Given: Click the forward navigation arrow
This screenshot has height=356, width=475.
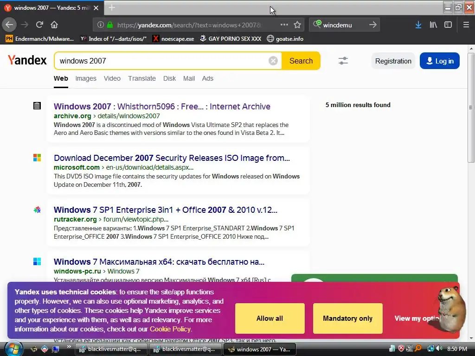Looking at the screenshot, I should pos(25,25).
